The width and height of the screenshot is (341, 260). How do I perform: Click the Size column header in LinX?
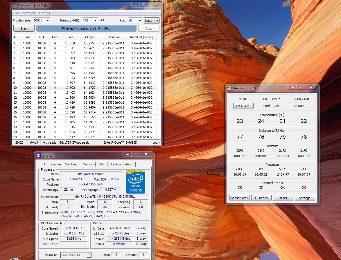click(27, 37)
